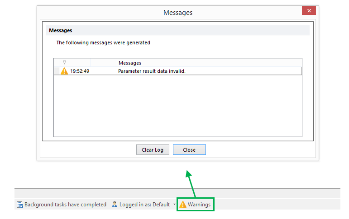Open the dropdown arrow next to Default user
Screen dimensions: 349x219
tap(174, 205)
